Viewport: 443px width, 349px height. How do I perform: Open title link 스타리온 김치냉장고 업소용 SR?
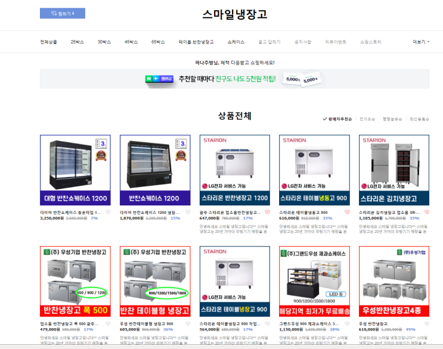pyautogui.click(x=389, y=213)
